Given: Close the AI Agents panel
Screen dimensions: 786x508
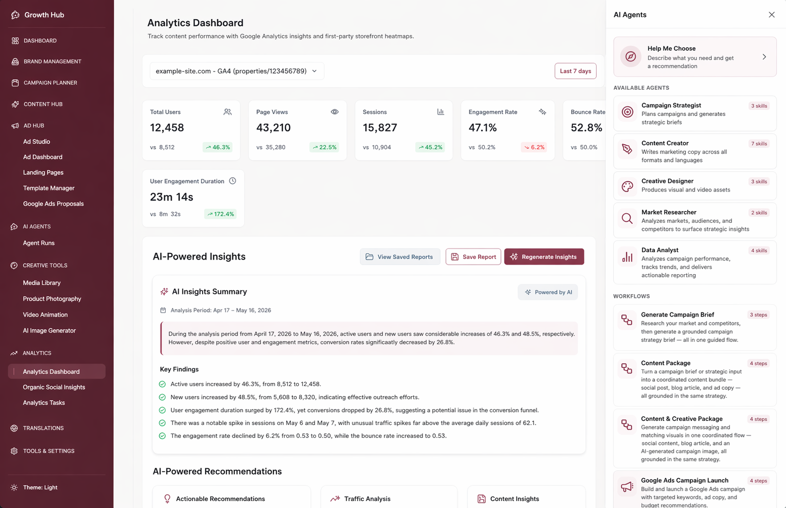Looking at the screenshot, I should coord(771,15).
